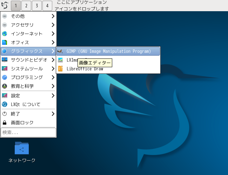Select the グラフィックス menu category
This screenshot has width=228, height=175.
point(28,51)
